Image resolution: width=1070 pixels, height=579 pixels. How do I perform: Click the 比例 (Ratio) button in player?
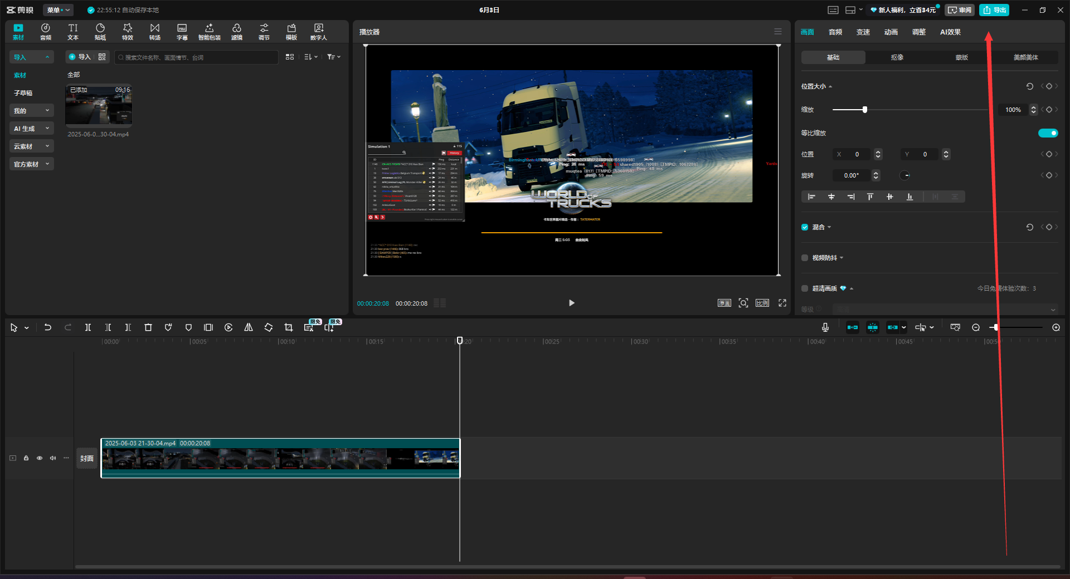(x=762, y=303)
